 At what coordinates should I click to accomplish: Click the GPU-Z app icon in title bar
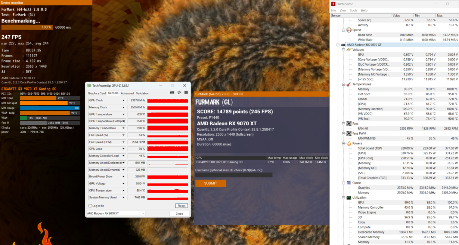(x=89, y=86)
